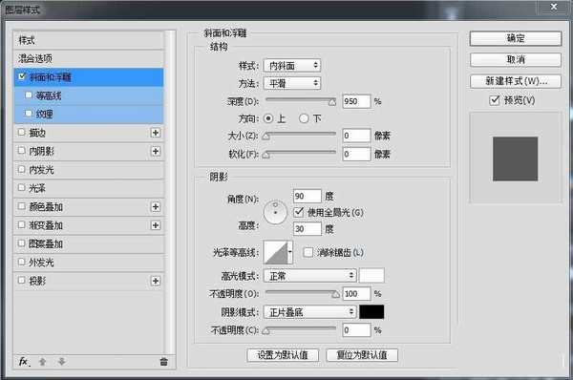Select direction 上 radio button
This screenshot has width=573, height=380.
tap(268, 118)
